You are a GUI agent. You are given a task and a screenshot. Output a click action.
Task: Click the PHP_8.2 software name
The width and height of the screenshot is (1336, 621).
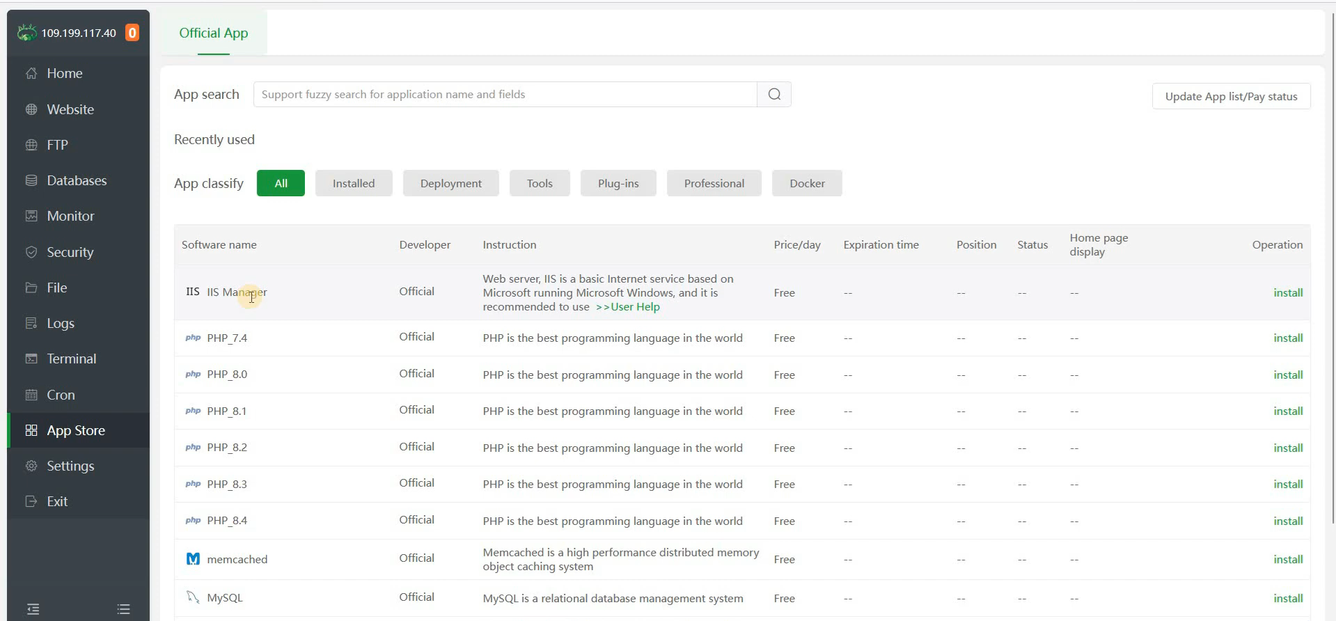pos(227,448)
